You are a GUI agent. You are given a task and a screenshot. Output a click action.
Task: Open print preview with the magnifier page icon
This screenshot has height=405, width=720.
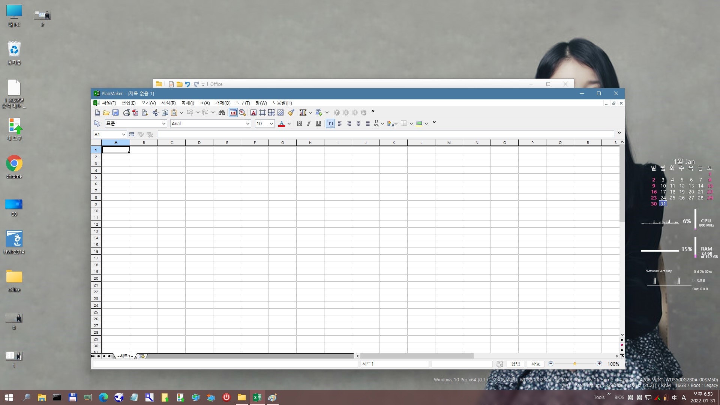point(145,112)
